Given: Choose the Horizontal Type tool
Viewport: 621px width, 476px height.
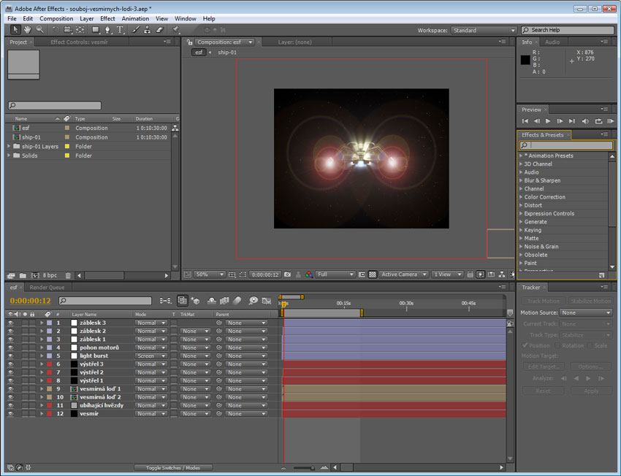Looking at the screenshot, I should coord(120,30).
